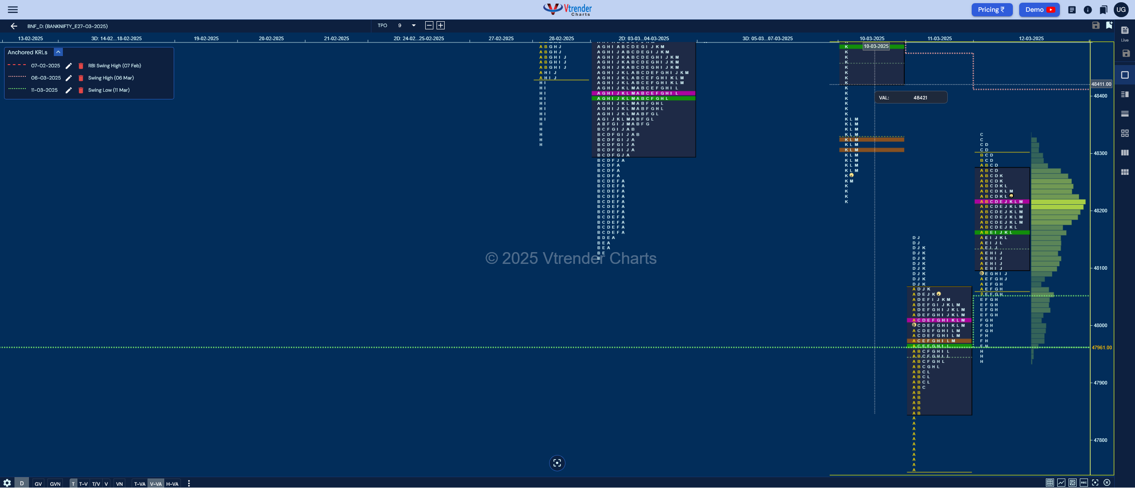Select the four-square grid layout icon
Viewport: 1135px width, 488px height.
click(1125, 133)
